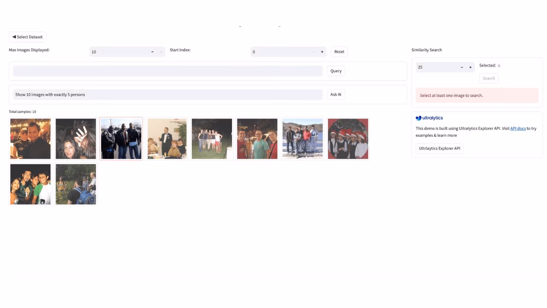Click the back arrow on Select Dataset
547x308 pixels.
[x=13, y=37]
